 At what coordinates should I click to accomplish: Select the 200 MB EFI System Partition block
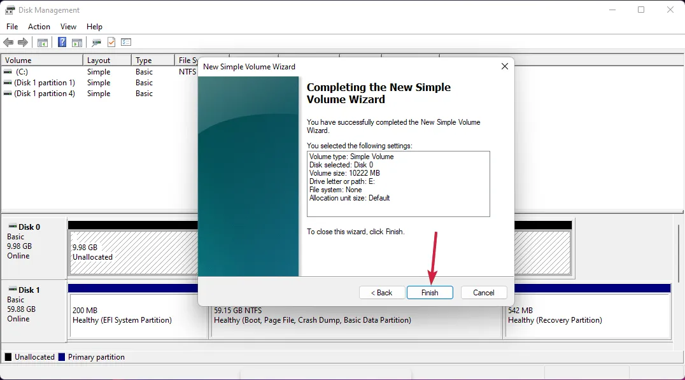(139, 315)
